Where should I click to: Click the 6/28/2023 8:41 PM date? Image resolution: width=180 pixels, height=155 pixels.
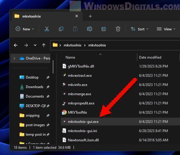(x=153, y=131)
